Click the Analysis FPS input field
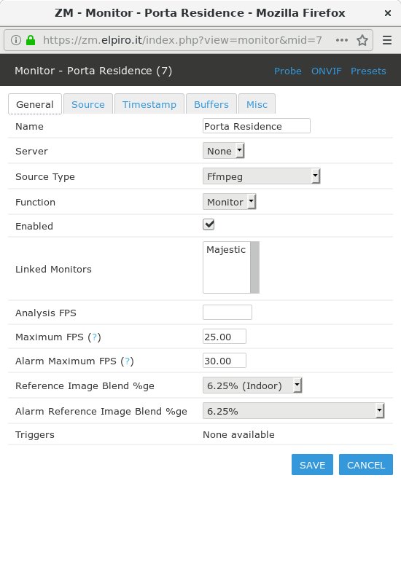 [x=227, y=312]
